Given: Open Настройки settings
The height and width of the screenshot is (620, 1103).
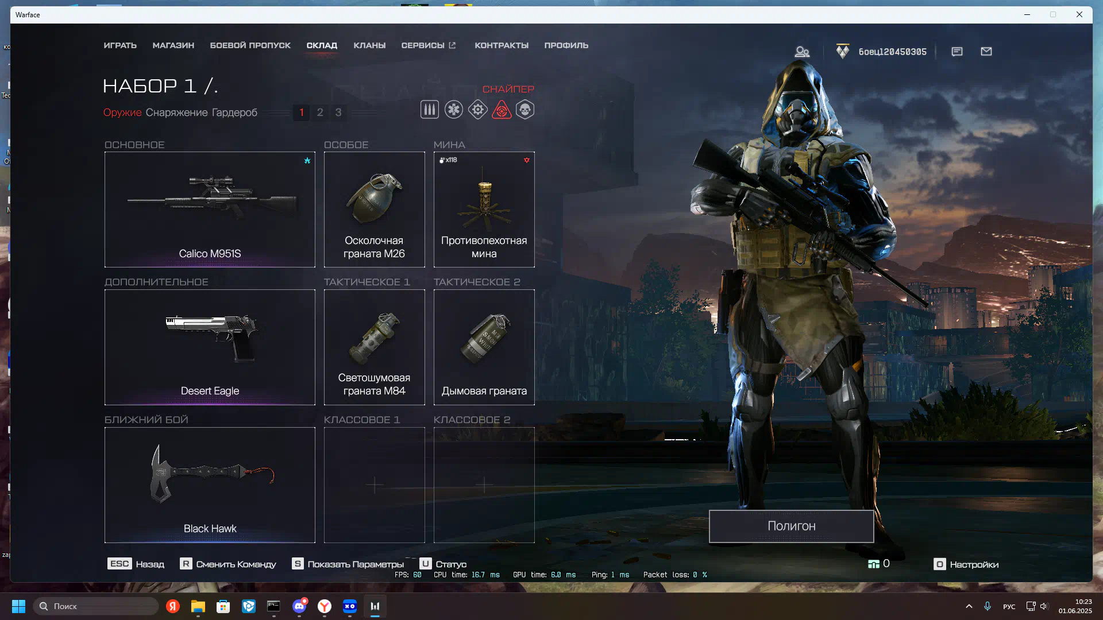Looking at the screenshot, I should point(966,564).
